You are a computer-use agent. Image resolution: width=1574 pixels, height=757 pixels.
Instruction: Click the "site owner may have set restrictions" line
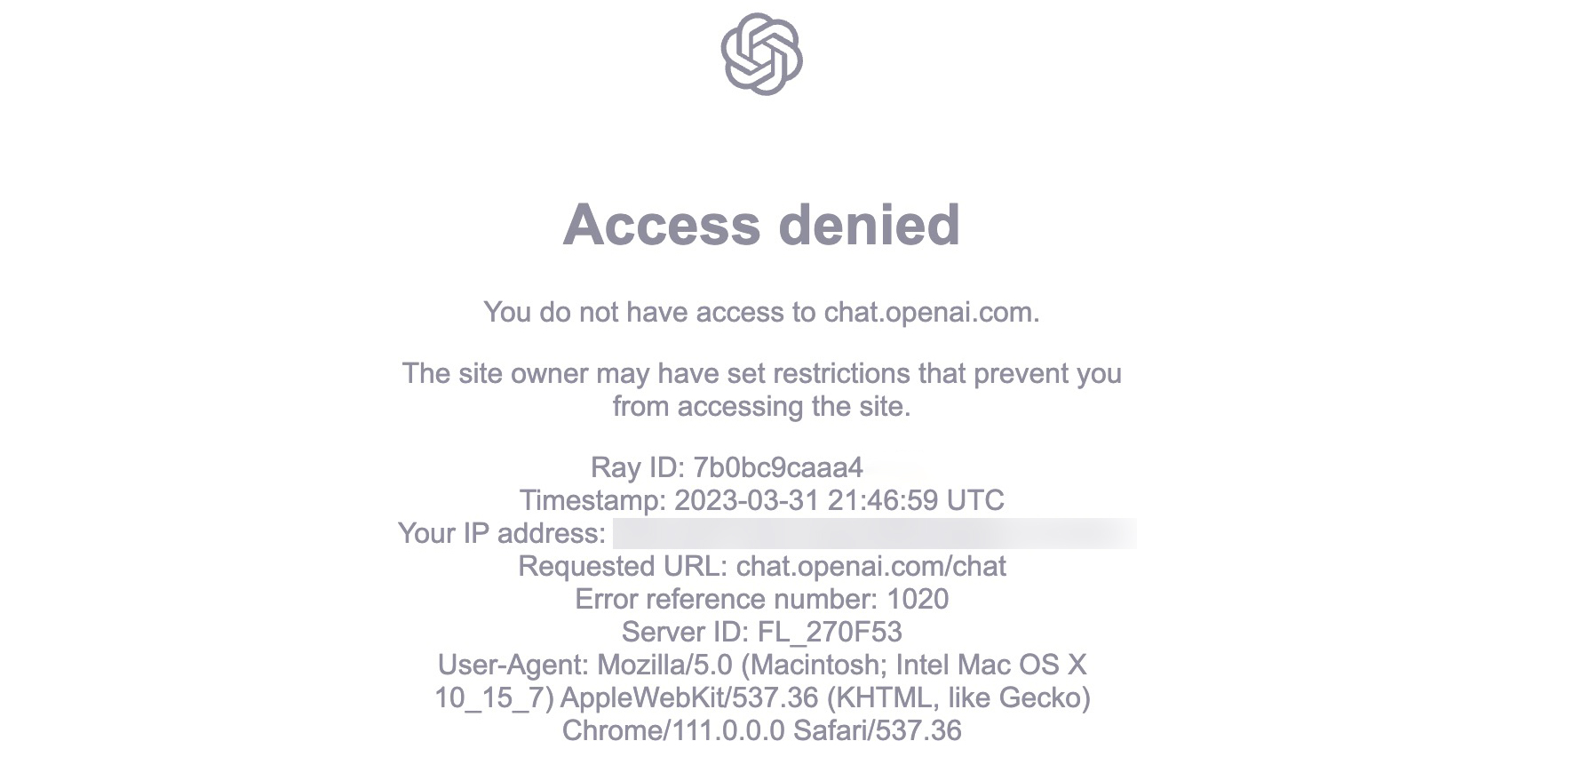tap(761, 373)
